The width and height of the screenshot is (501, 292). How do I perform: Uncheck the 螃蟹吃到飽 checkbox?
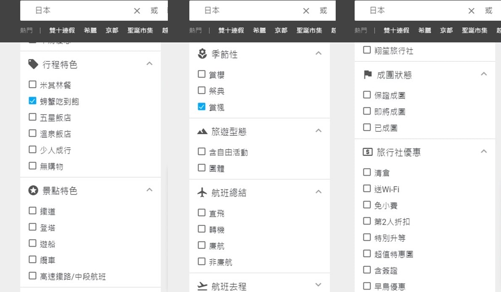tap(32, 101)
